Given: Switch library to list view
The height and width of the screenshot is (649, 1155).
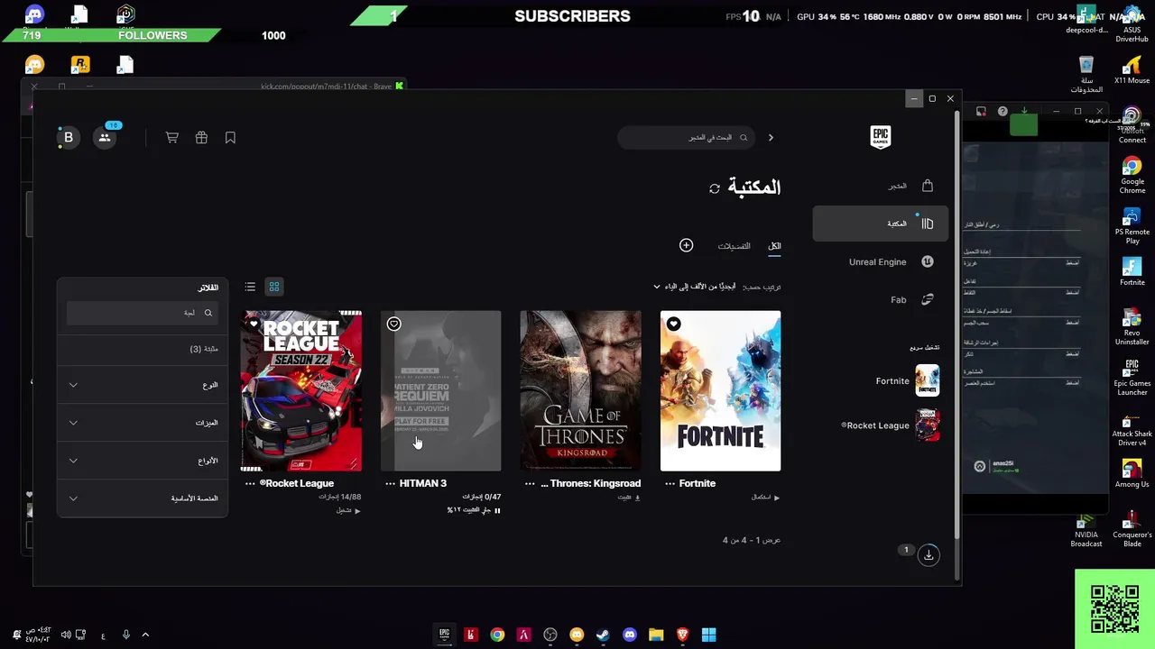Looking at the screenshot, I should click(250, 287).
